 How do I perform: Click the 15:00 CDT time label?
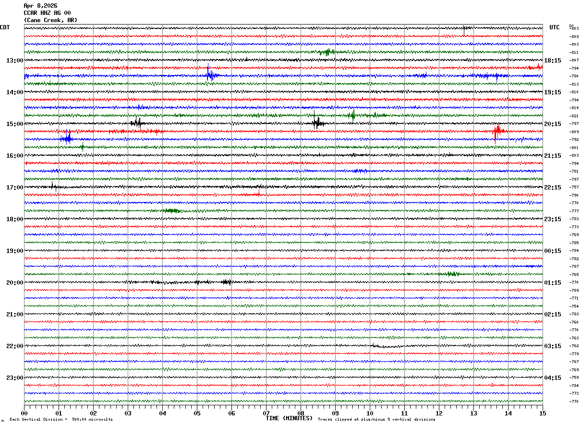(14, 124)
